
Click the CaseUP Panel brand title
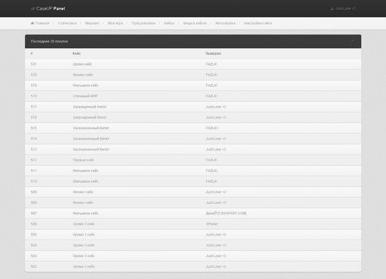point(50,9)
